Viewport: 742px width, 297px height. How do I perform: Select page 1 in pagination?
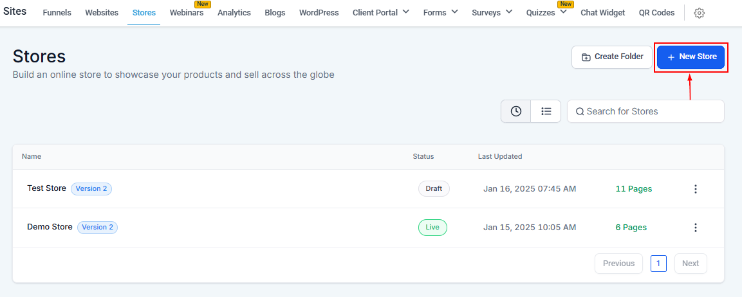pos(658,264)
